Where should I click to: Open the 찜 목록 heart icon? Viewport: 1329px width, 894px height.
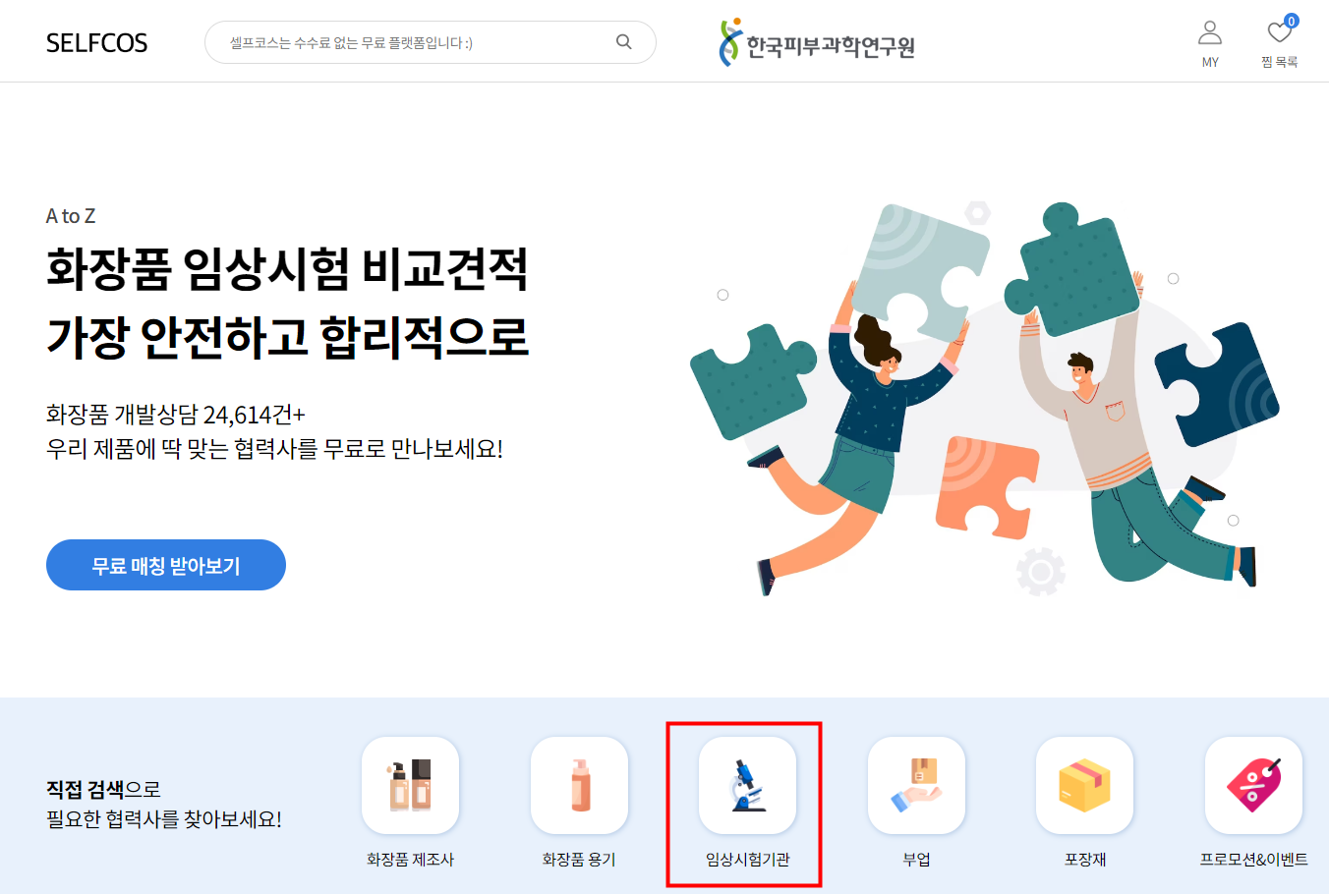coord(1279,33)
